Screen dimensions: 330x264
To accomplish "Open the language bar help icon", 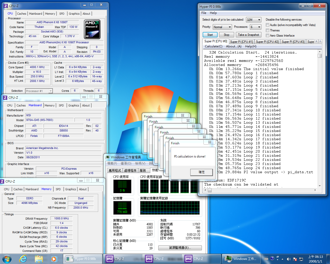I will (x=272, y=258).
